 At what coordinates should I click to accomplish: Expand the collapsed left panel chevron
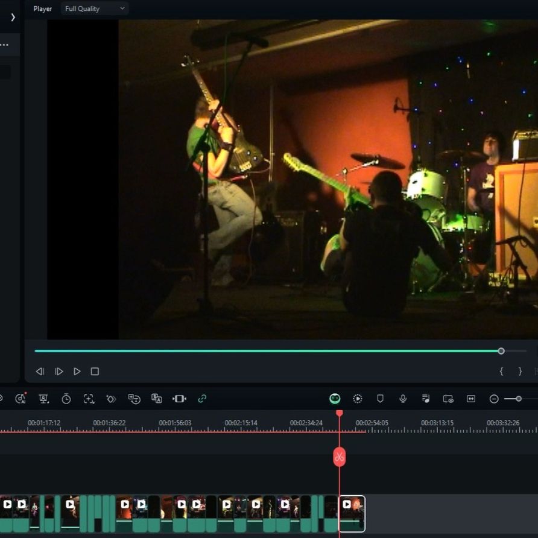click(13, 17)
